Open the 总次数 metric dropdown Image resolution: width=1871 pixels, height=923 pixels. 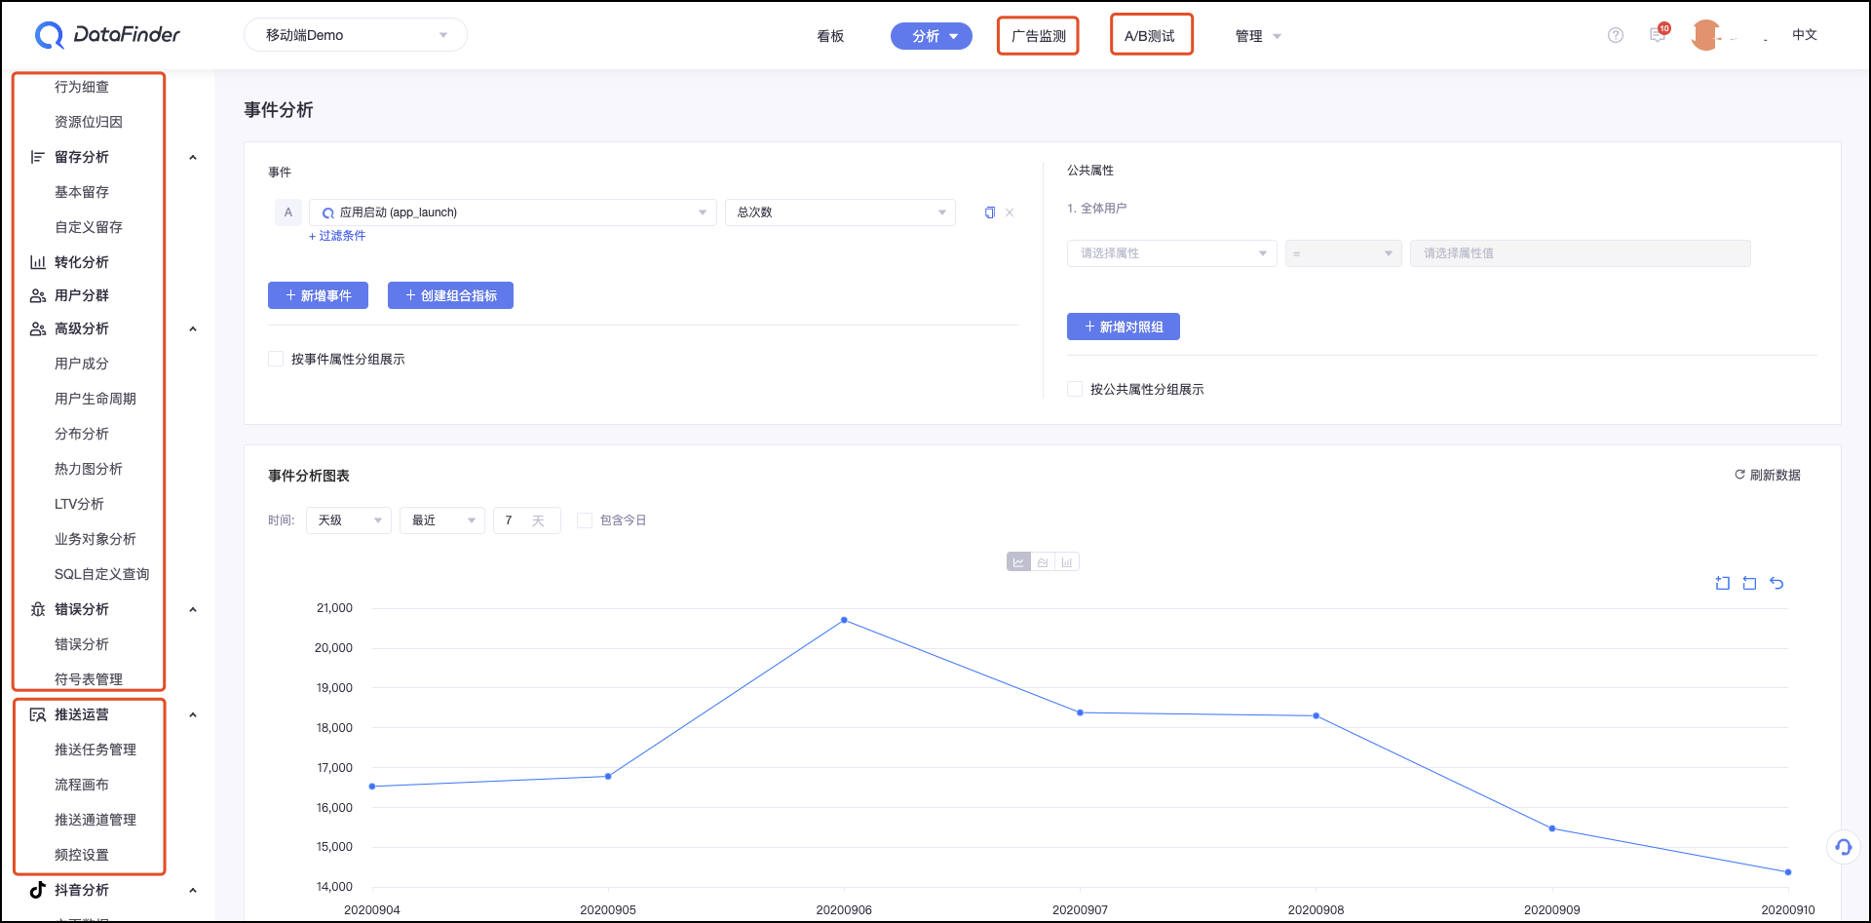pyautogui.click(x=840, y=212)
